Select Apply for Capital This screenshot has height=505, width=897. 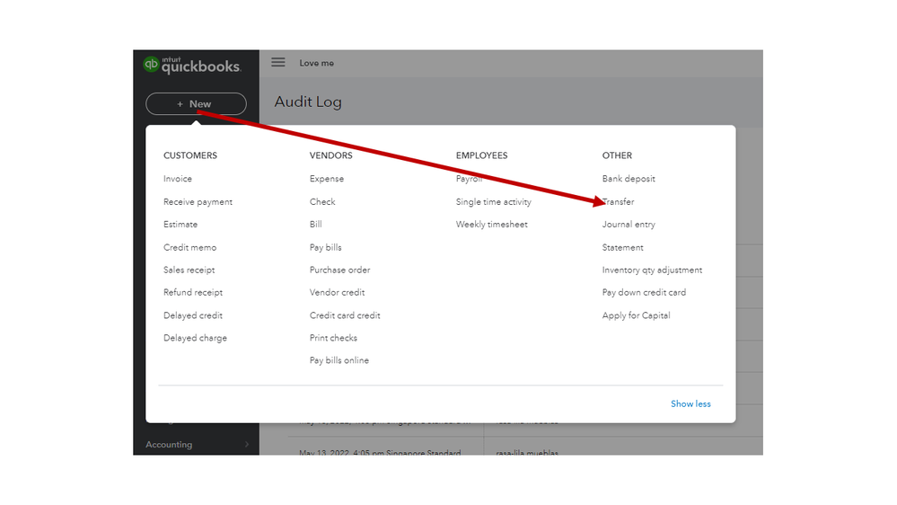click(x=636, y=315)
